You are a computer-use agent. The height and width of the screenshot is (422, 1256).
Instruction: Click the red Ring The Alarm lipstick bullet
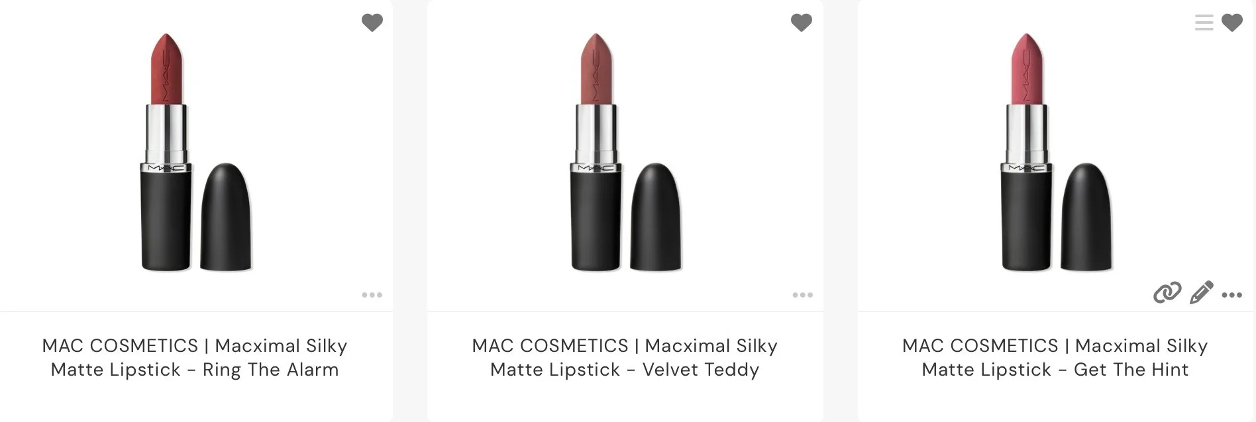tap(166, 69)
